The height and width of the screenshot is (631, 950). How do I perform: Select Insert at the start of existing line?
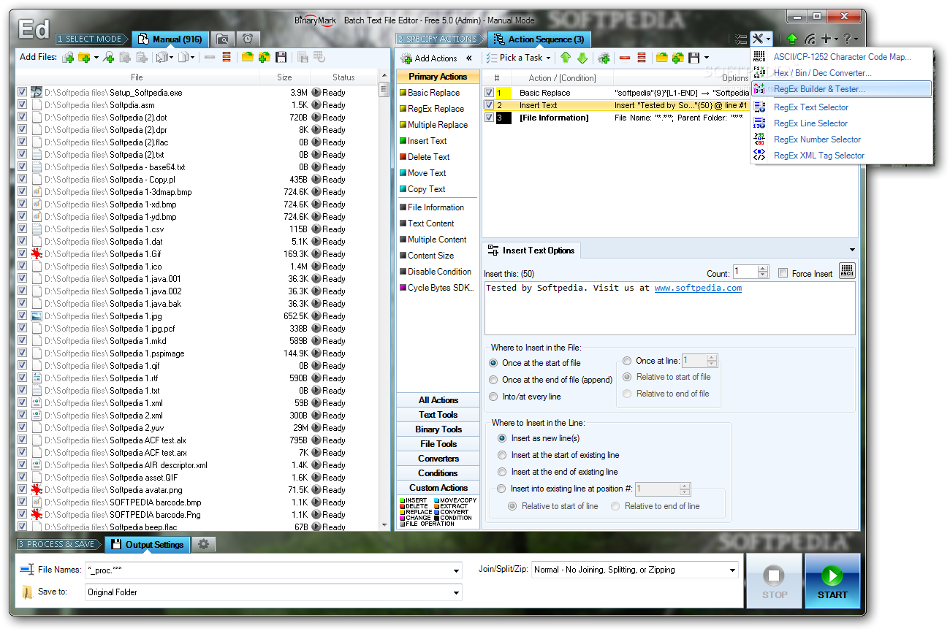pyautogui.click(x=502, y=455)
